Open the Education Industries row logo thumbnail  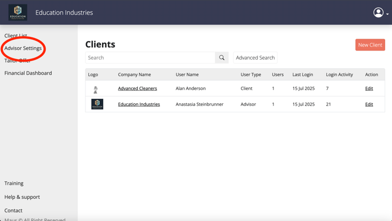[97, 104]
